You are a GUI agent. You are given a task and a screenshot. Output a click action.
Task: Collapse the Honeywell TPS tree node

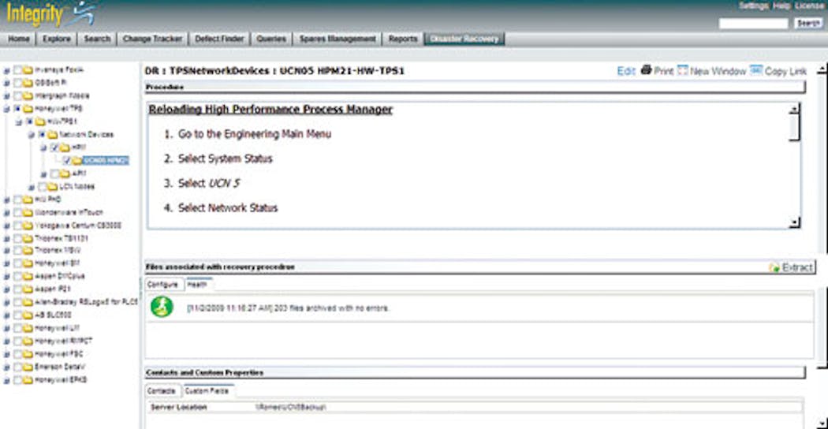(x=7, y=110)
